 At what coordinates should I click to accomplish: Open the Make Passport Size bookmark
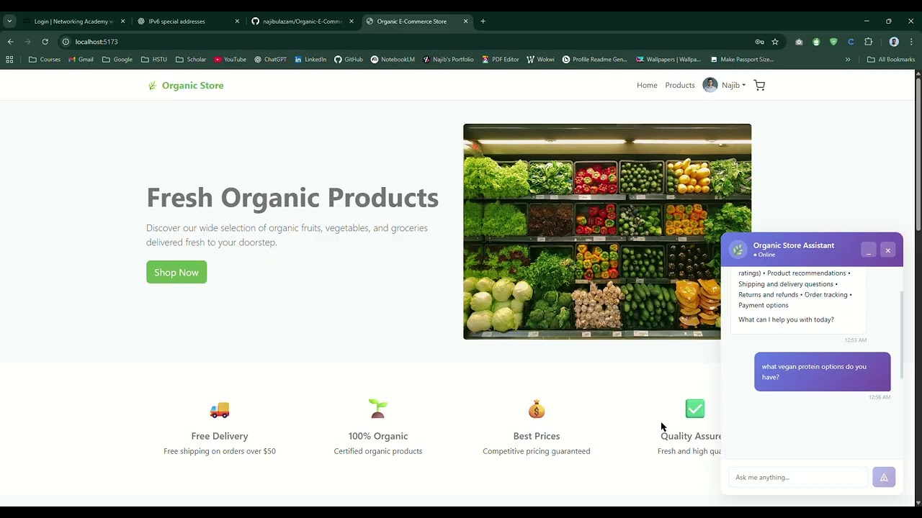tap(742, 60)
